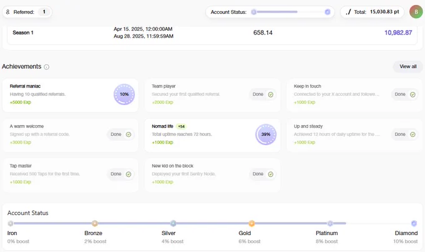The height and width of the screenshot is (252, 425).
Task: Select the Diamond status marker
Action: tap(414, 223)
